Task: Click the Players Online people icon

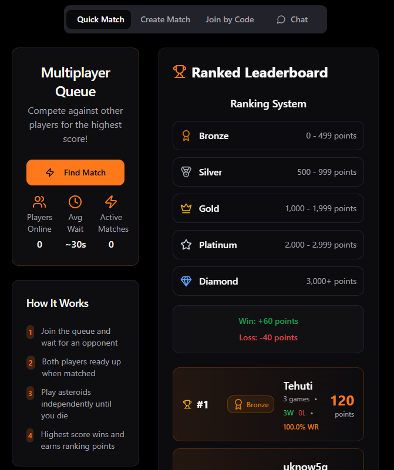Action: (39, 202)
